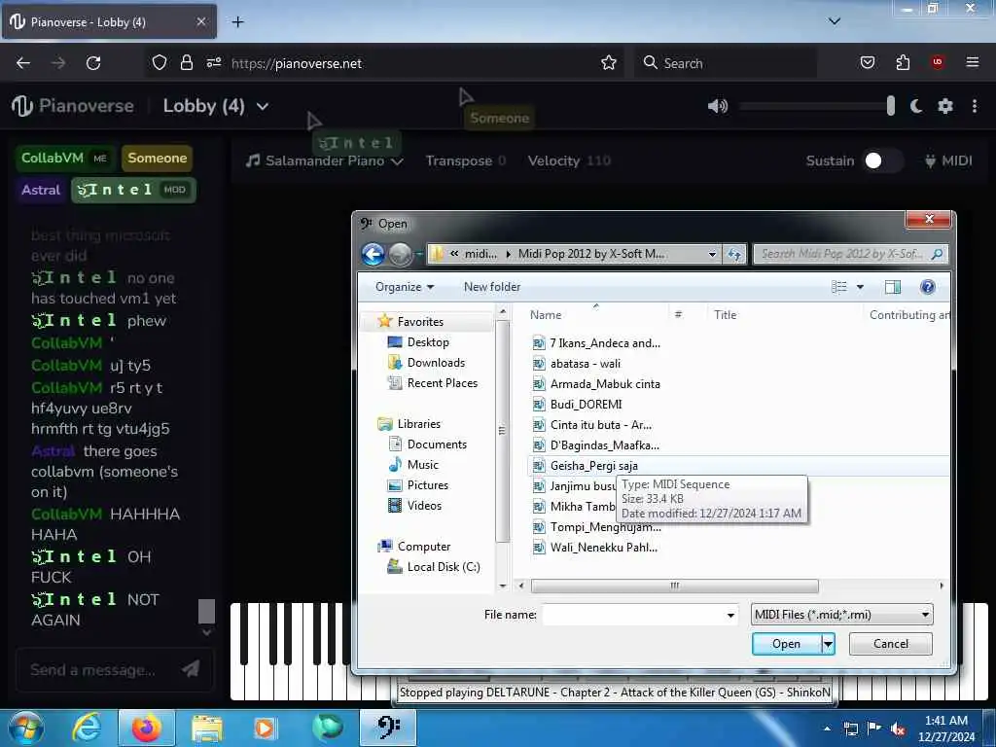
Task: Click the Astral user tag
Action: (x=41, y=190)
